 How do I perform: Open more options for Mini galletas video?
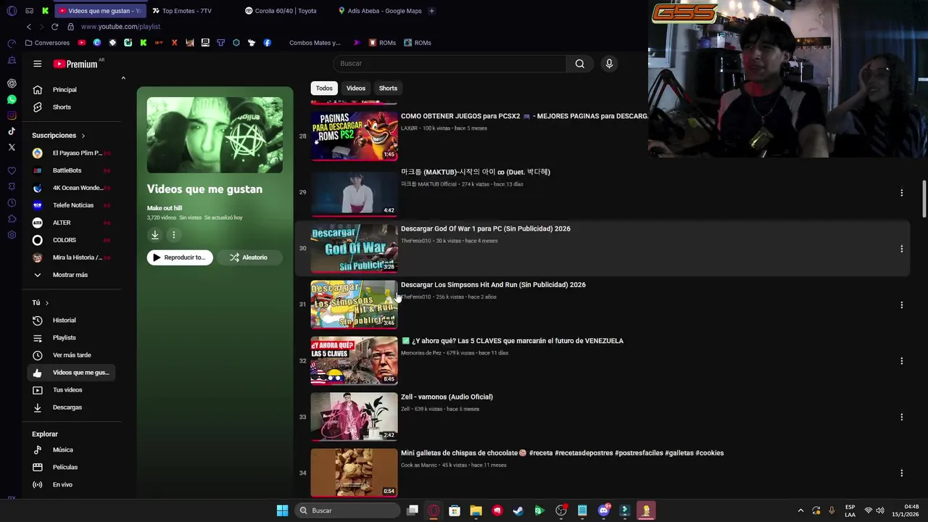point(901,473)
